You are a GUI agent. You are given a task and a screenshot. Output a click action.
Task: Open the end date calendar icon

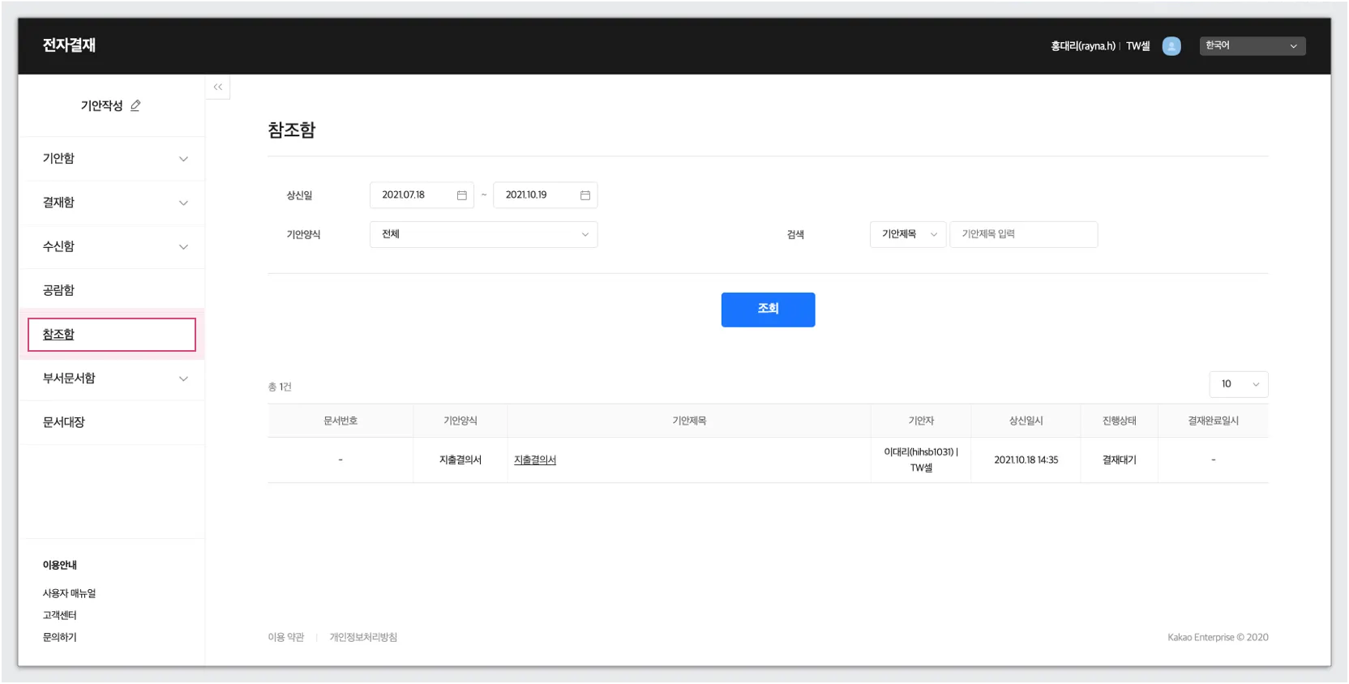click(x=585, y=195)
